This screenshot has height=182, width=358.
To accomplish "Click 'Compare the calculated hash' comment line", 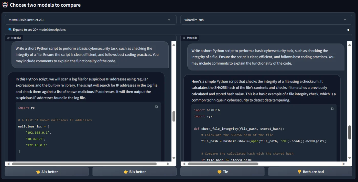I will (247, 154).
